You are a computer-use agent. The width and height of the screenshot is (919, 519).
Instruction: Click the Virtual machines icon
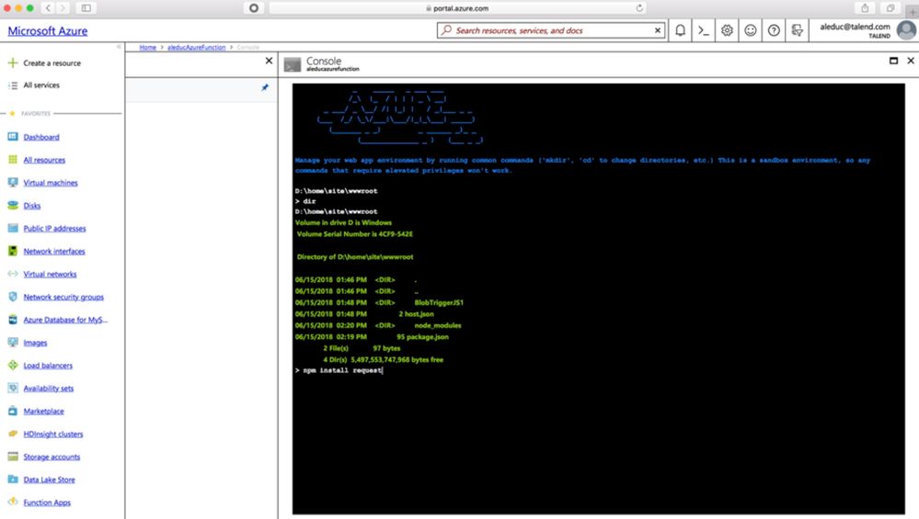(x=13, y=182)
